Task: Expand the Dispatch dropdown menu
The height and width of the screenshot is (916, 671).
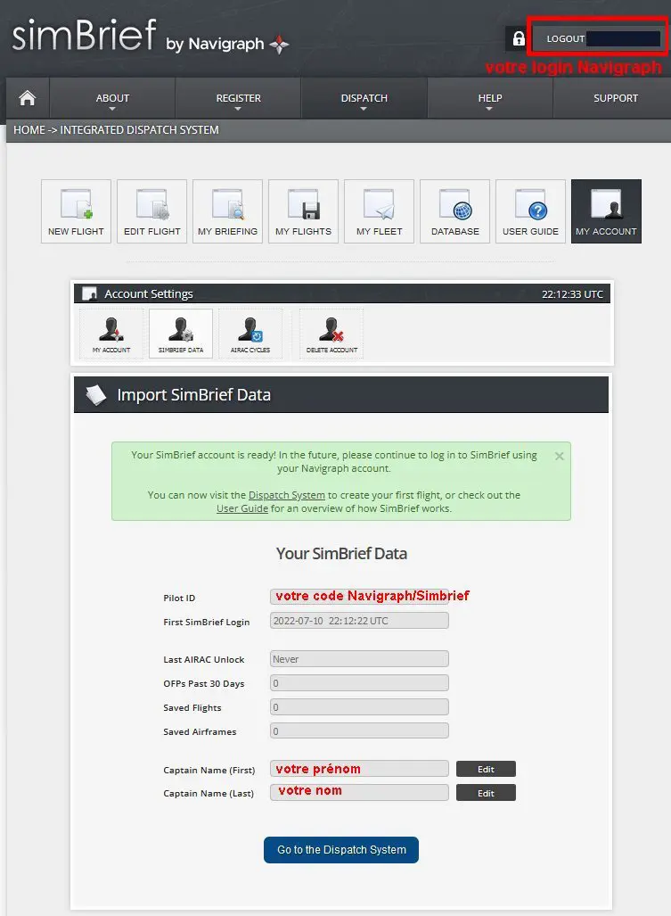Action: [364, 99]
